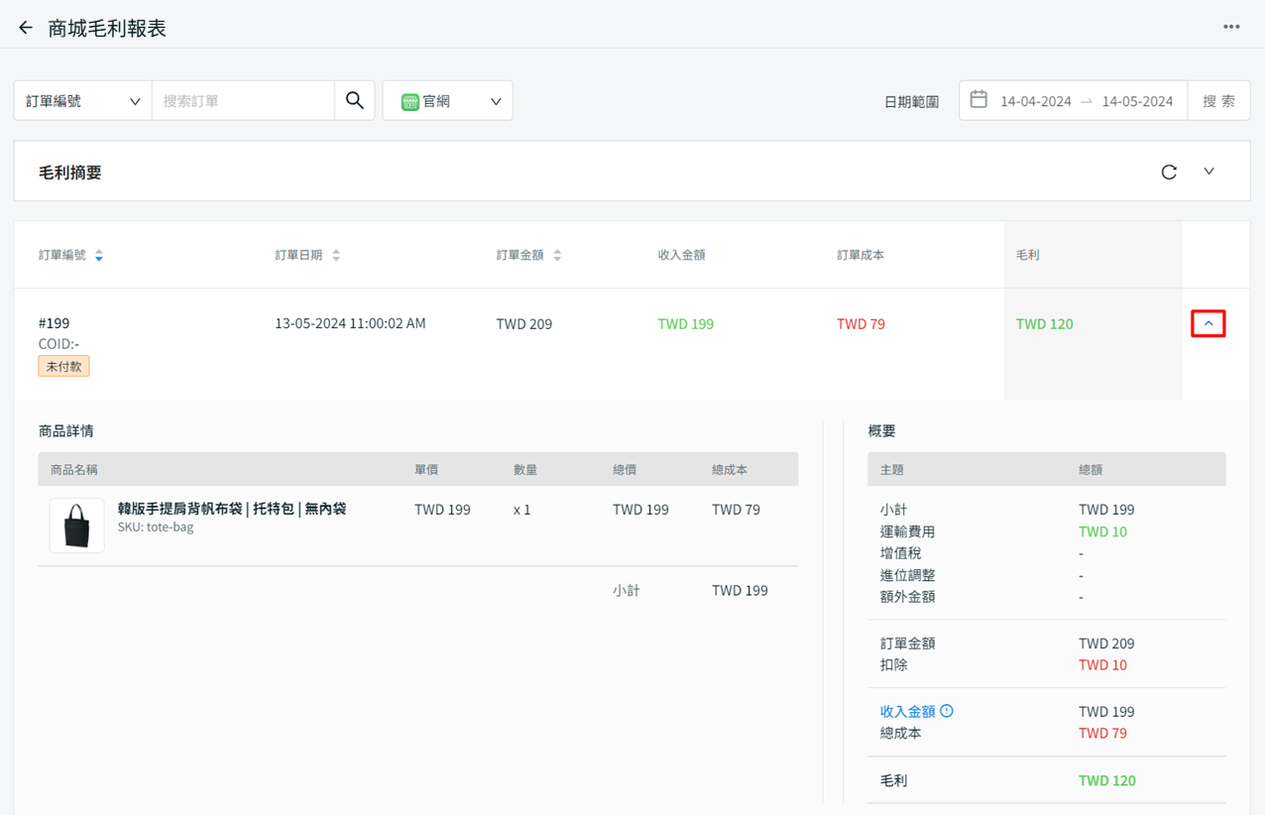Click the 搜索 button
Viewport: 1265px width, 815px height.
tap(1218, 100)
